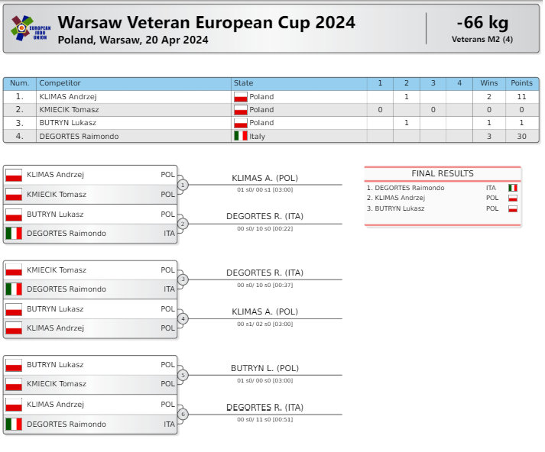Click DEGORTES Raimondo in Final Results
This screenshot has width=545, height=452.
[x=409, y=188]
